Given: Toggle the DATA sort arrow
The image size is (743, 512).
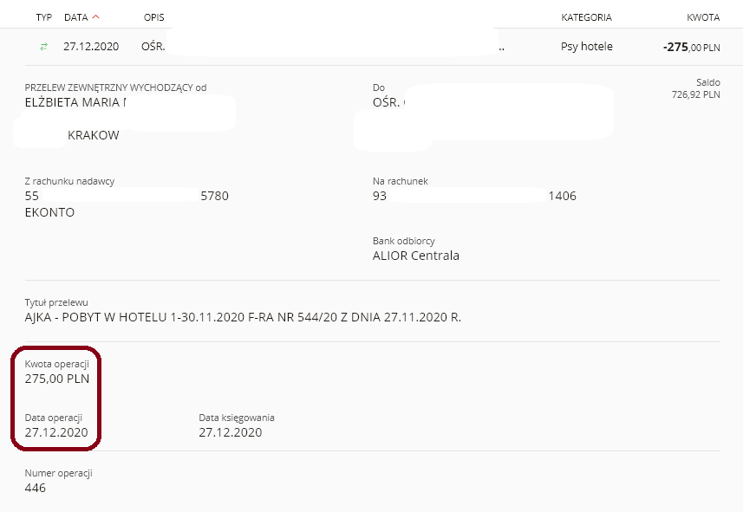Looking at the screenshot, I should [95, 16].
